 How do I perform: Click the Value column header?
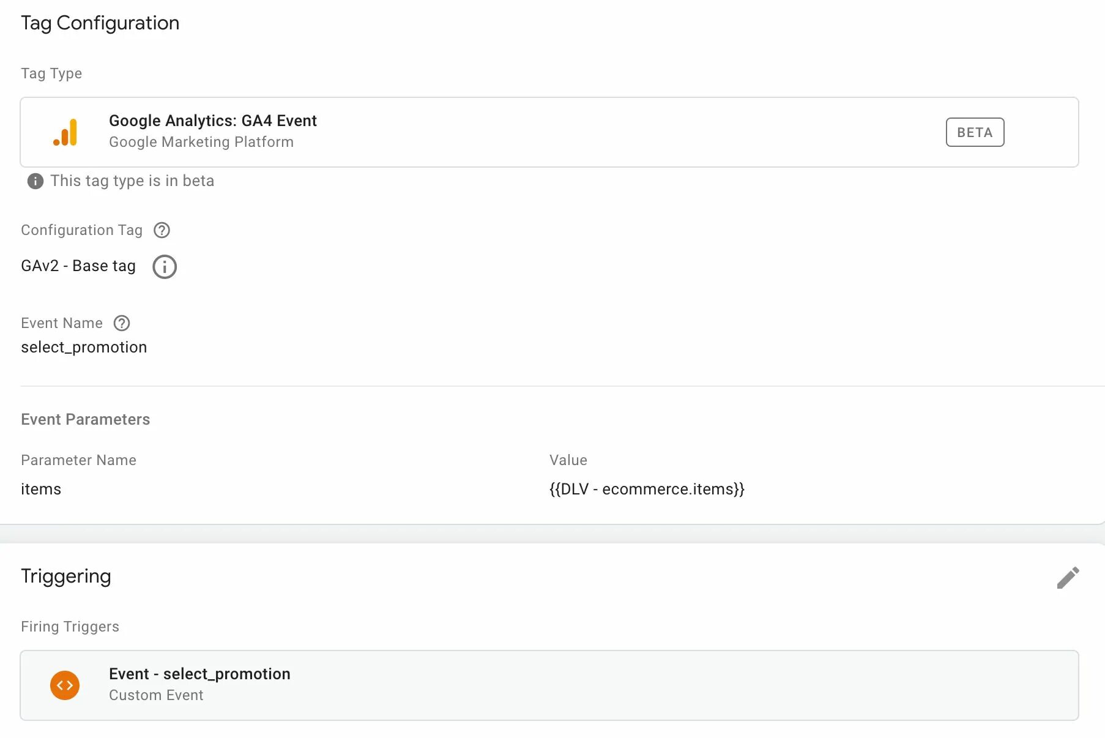568,460
